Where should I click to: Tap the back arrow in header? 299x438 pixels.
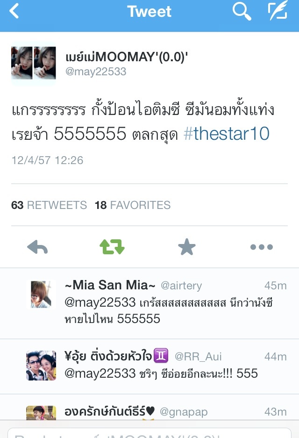coord(14,11)
